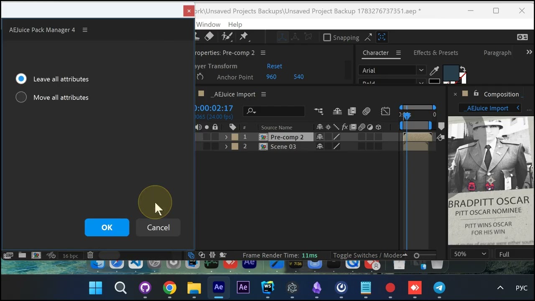Viewport: 535px width, 301px height.
Task: Confirm with the OK button
Action: point(107,227)
